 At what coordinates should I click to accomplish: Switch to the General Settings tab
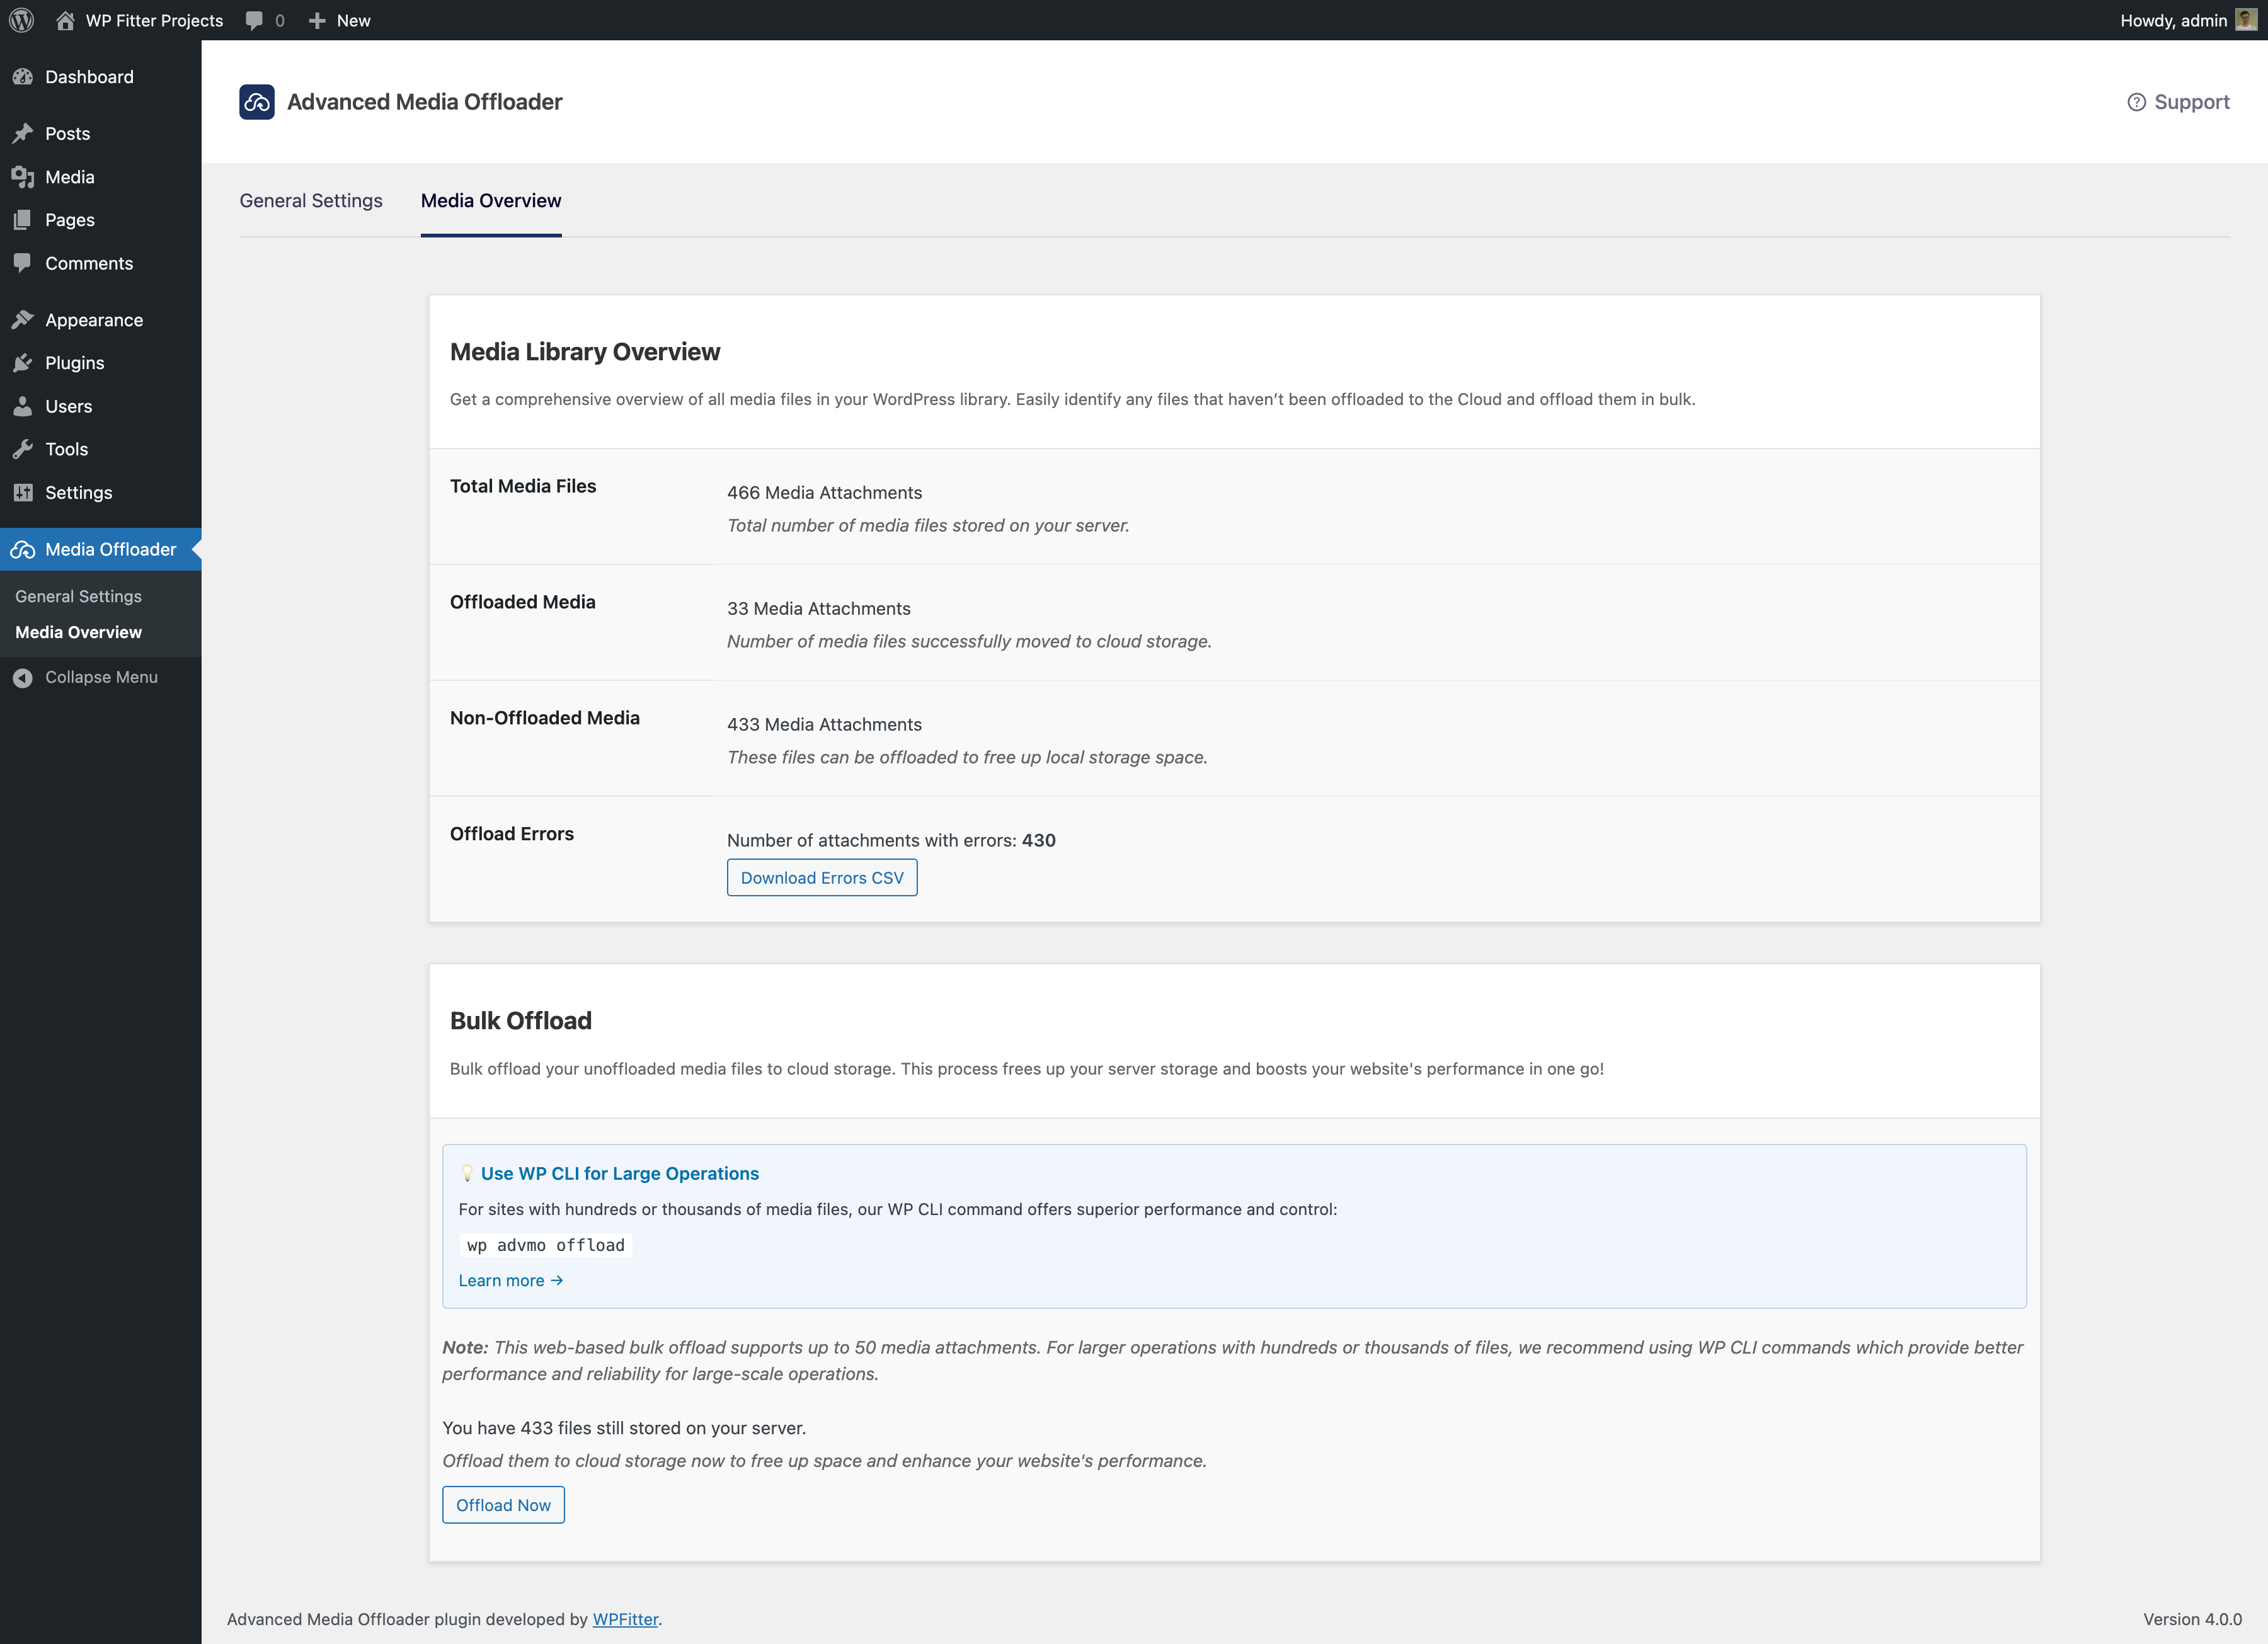click(x=311, y=201)
